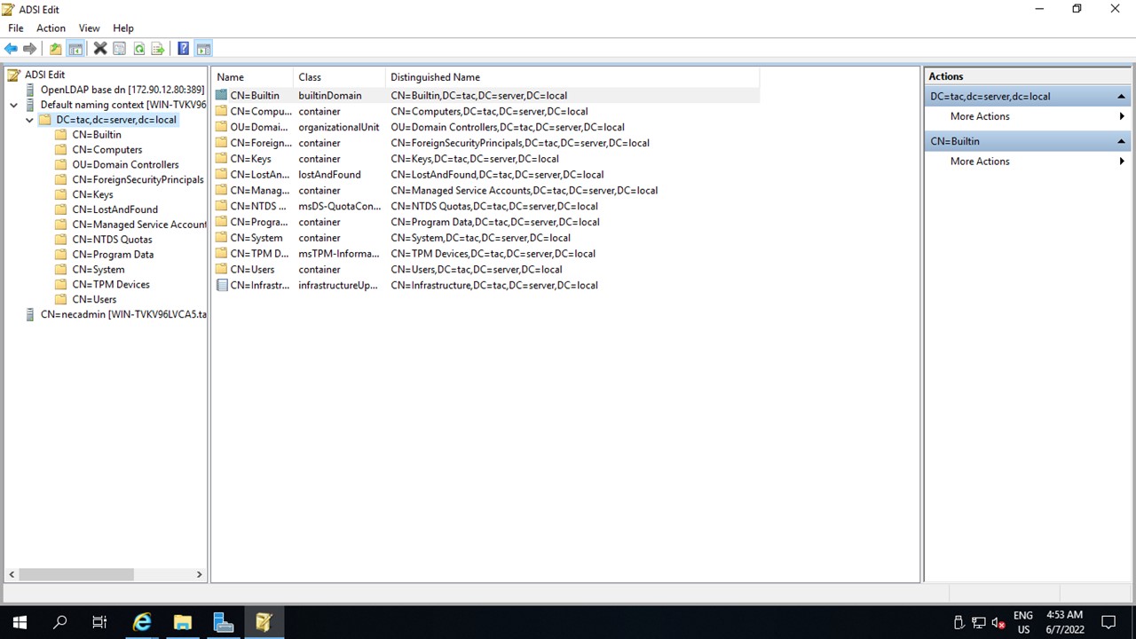Select CN=System in the tree
The image size is (1136, 639).
coord(99,269)
